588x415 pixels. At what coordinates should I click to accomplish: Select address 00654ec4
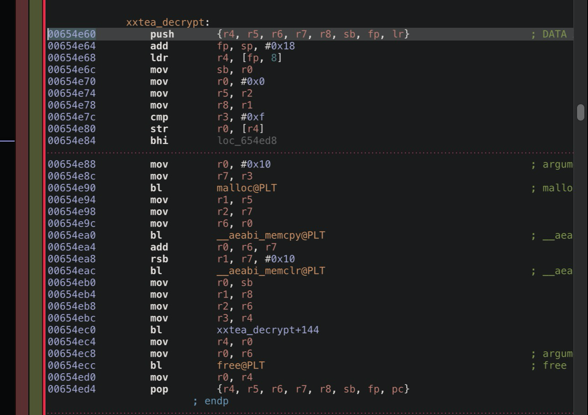pyautogui.click(x=72, y=342)
